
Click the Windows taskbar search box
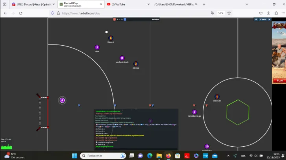point(102,156)
